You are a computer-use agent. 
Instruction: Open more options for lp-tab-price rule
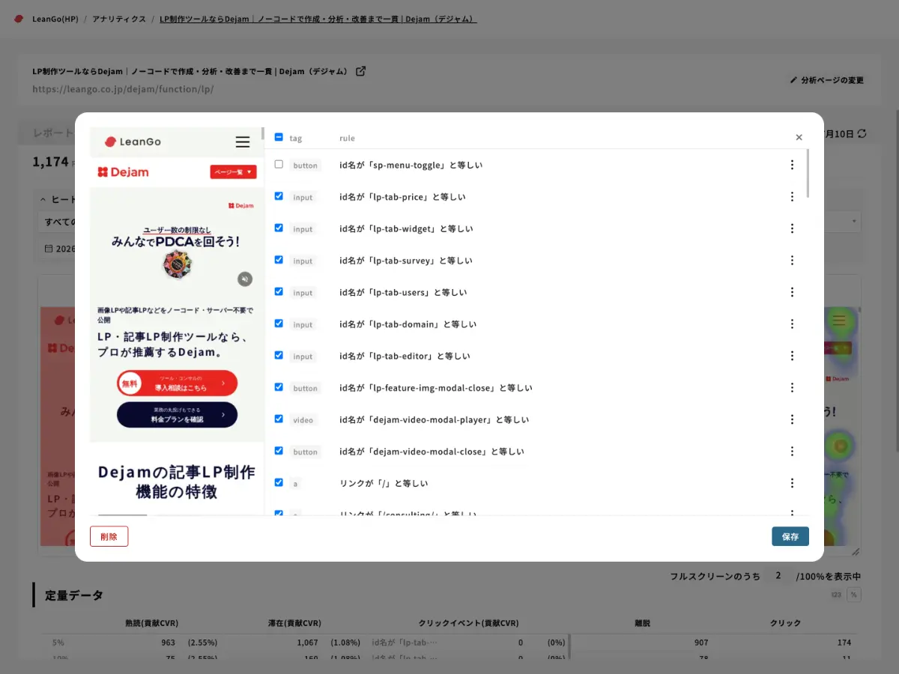tap(792, 197)
